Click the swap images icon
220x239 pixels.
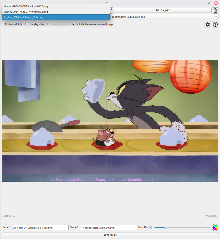111,10
